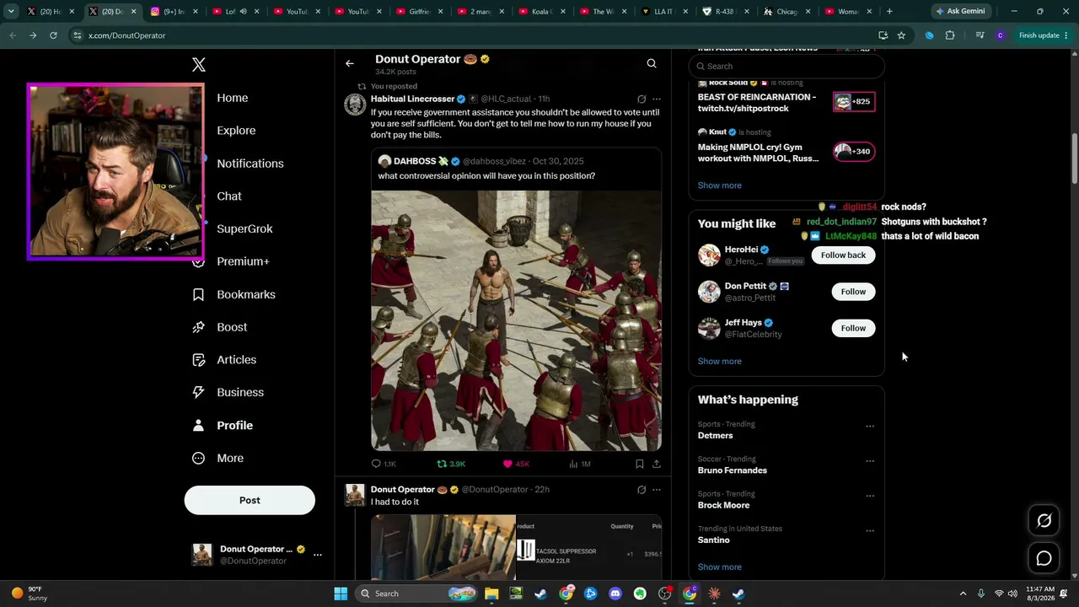The image size is (1079, 607).
Task: Open account menu dots beside @DonutOperator
Action: 318,555
